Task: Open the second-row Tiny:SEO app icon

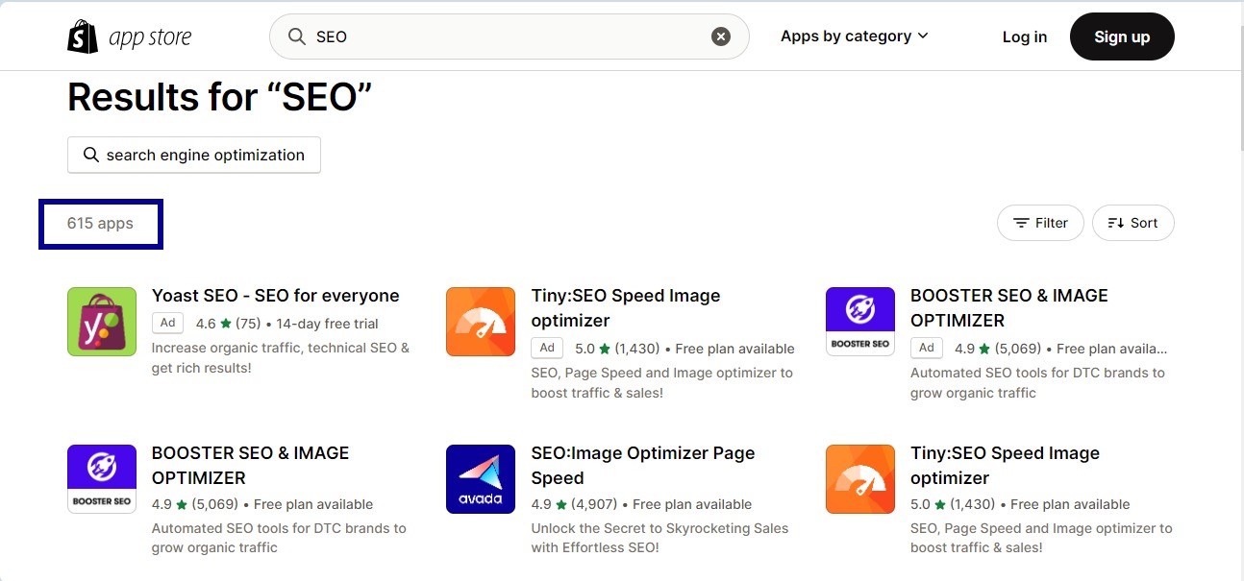Action: 860,479
